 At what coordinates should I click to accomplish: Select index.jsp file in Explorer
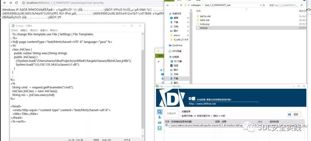[x=204, y=24]
